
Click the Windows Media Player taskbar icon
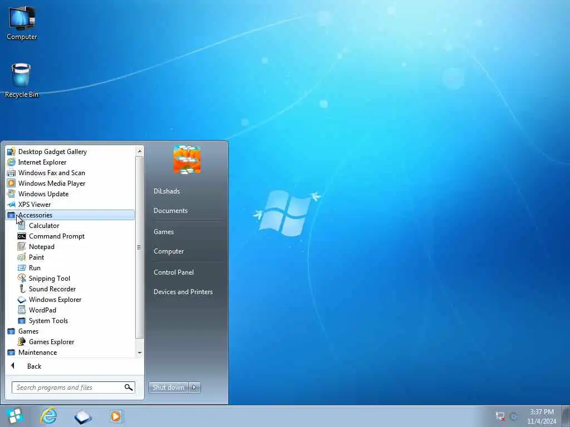116,416
